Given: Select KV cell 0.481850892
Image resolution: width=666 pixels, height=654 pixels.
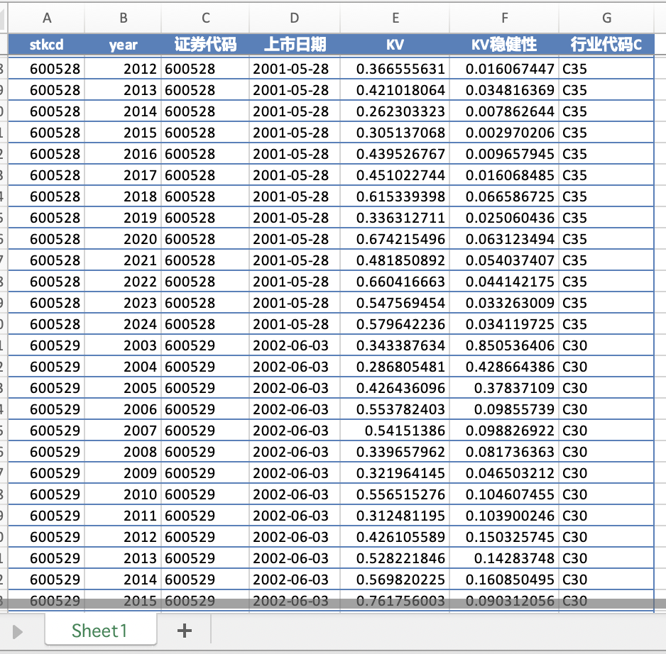Looking at the screenshot, I should 395,260.
